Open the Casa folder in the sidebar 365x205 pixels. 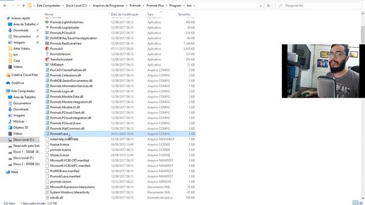click(x=17, y=61)
